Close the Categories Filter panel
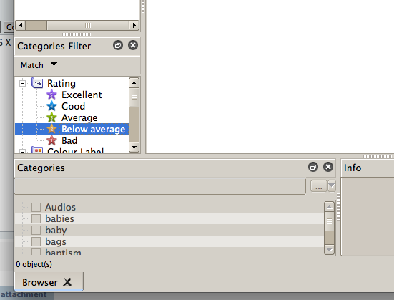The width and height of the screenshot is (394, 300). (x=133, y=45)
